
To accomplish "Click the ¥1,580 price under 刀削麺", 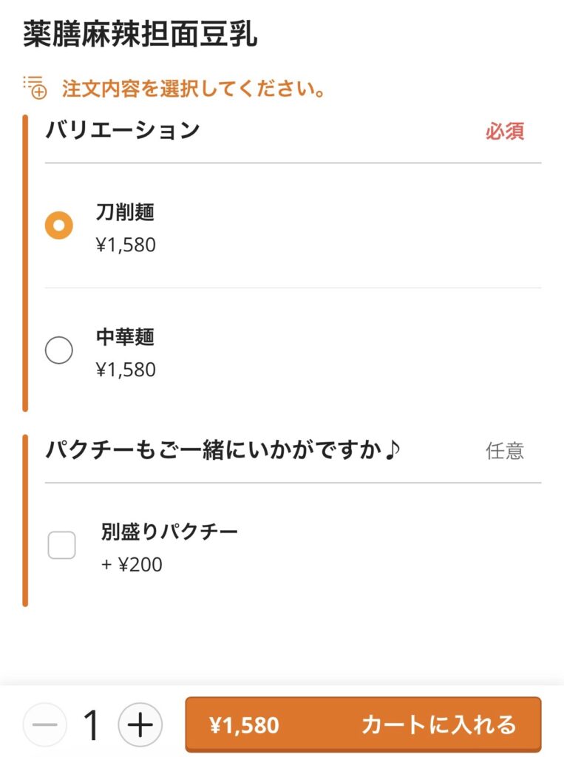I will coord(126,245).
